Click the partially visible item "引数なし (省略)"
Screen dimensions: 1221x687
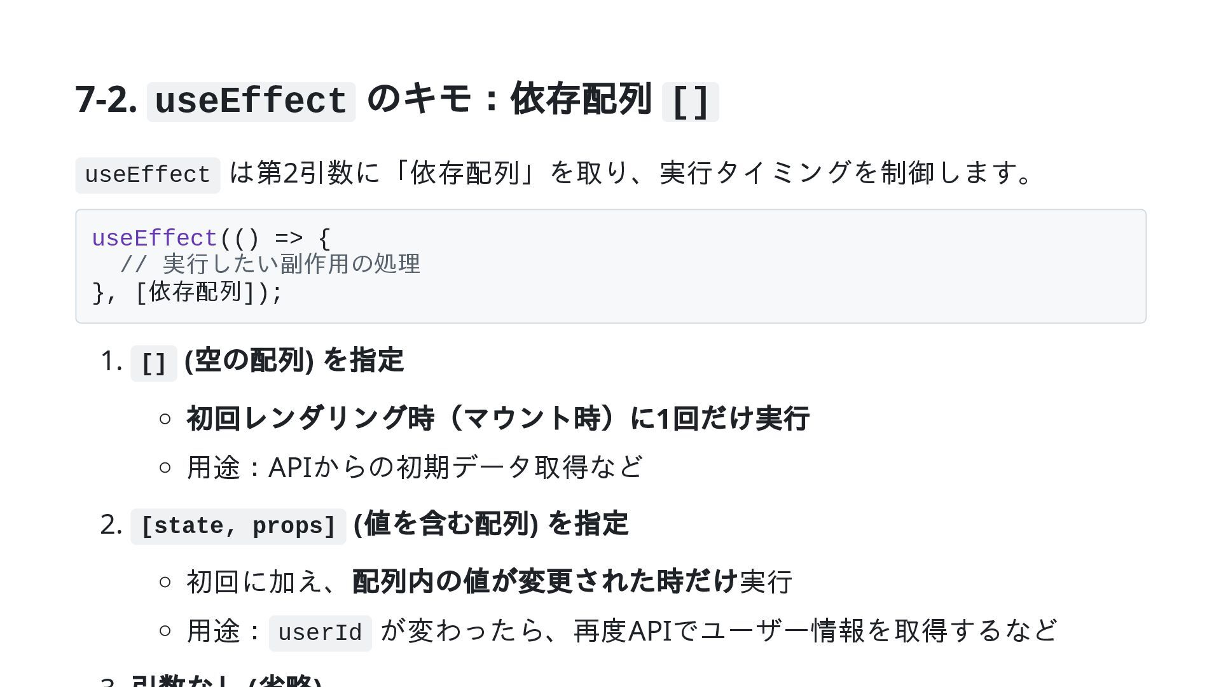coord(226,682)
